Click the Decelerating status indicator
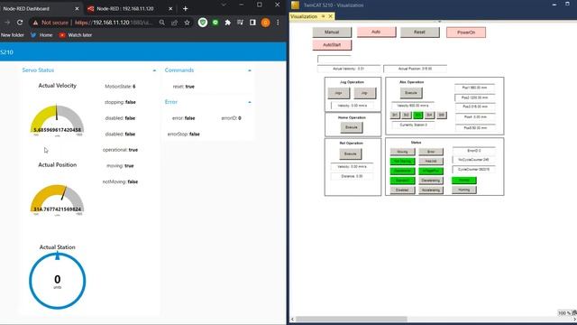 431,181
